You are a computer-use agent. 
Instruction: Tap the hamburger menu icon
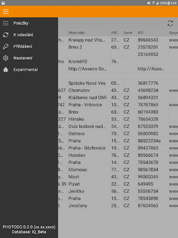[x=6, y=12]
